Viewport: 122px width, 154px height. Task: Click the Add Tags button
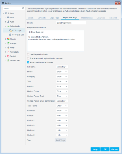coord(60,140)
